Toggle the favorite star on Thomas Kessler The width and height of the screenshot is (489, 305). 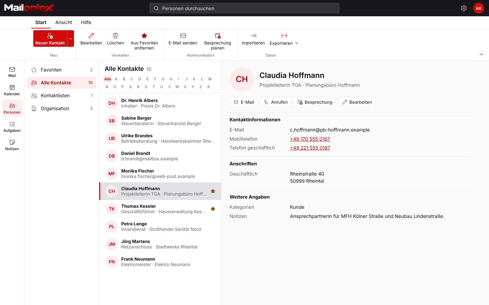(213, 209)
